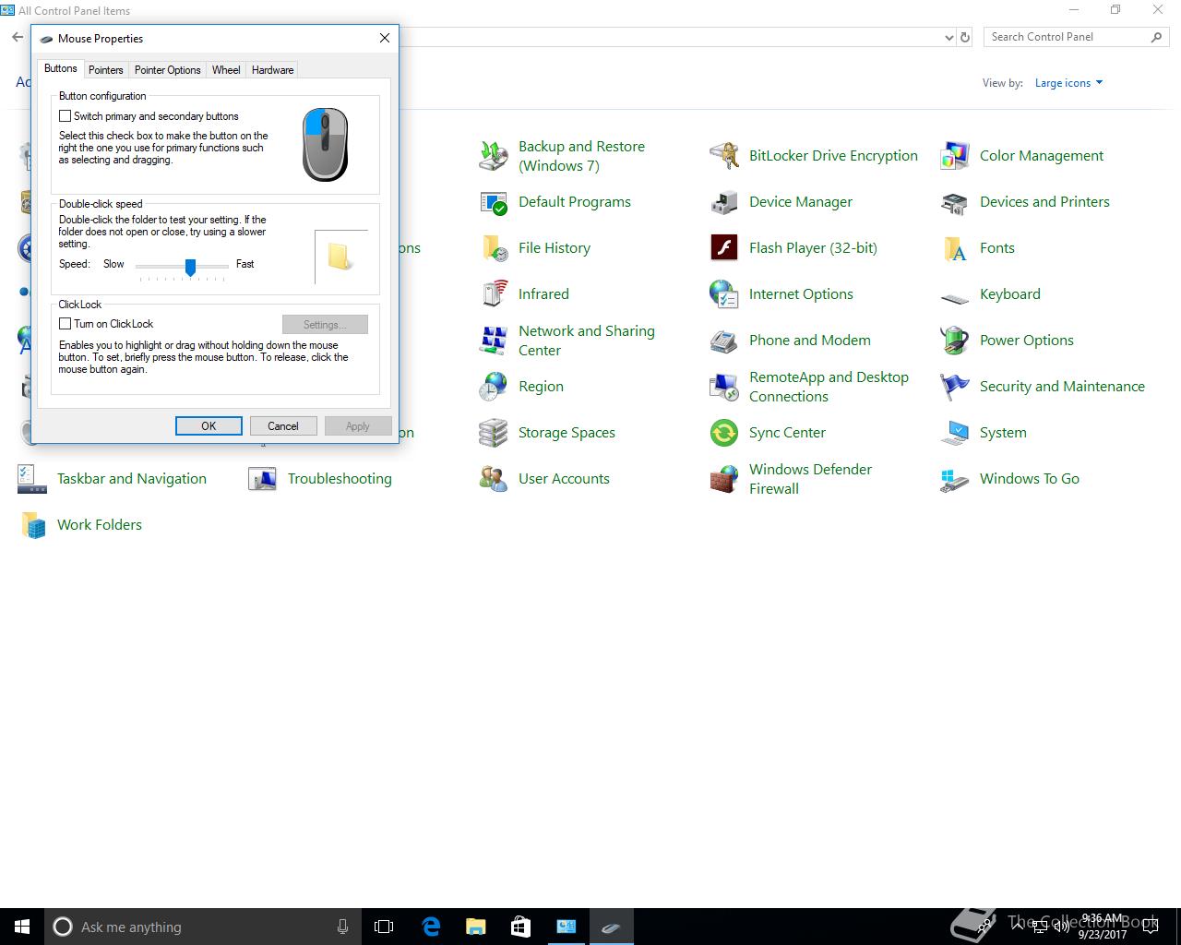Click the Control Panel taskbar button
The width and height of the screenshot is (1181, 945).
tap(566, 927)
